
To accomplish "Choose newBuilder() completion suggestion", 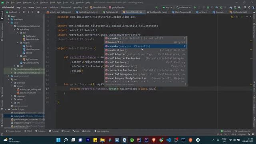I will [x=146, y=50].
